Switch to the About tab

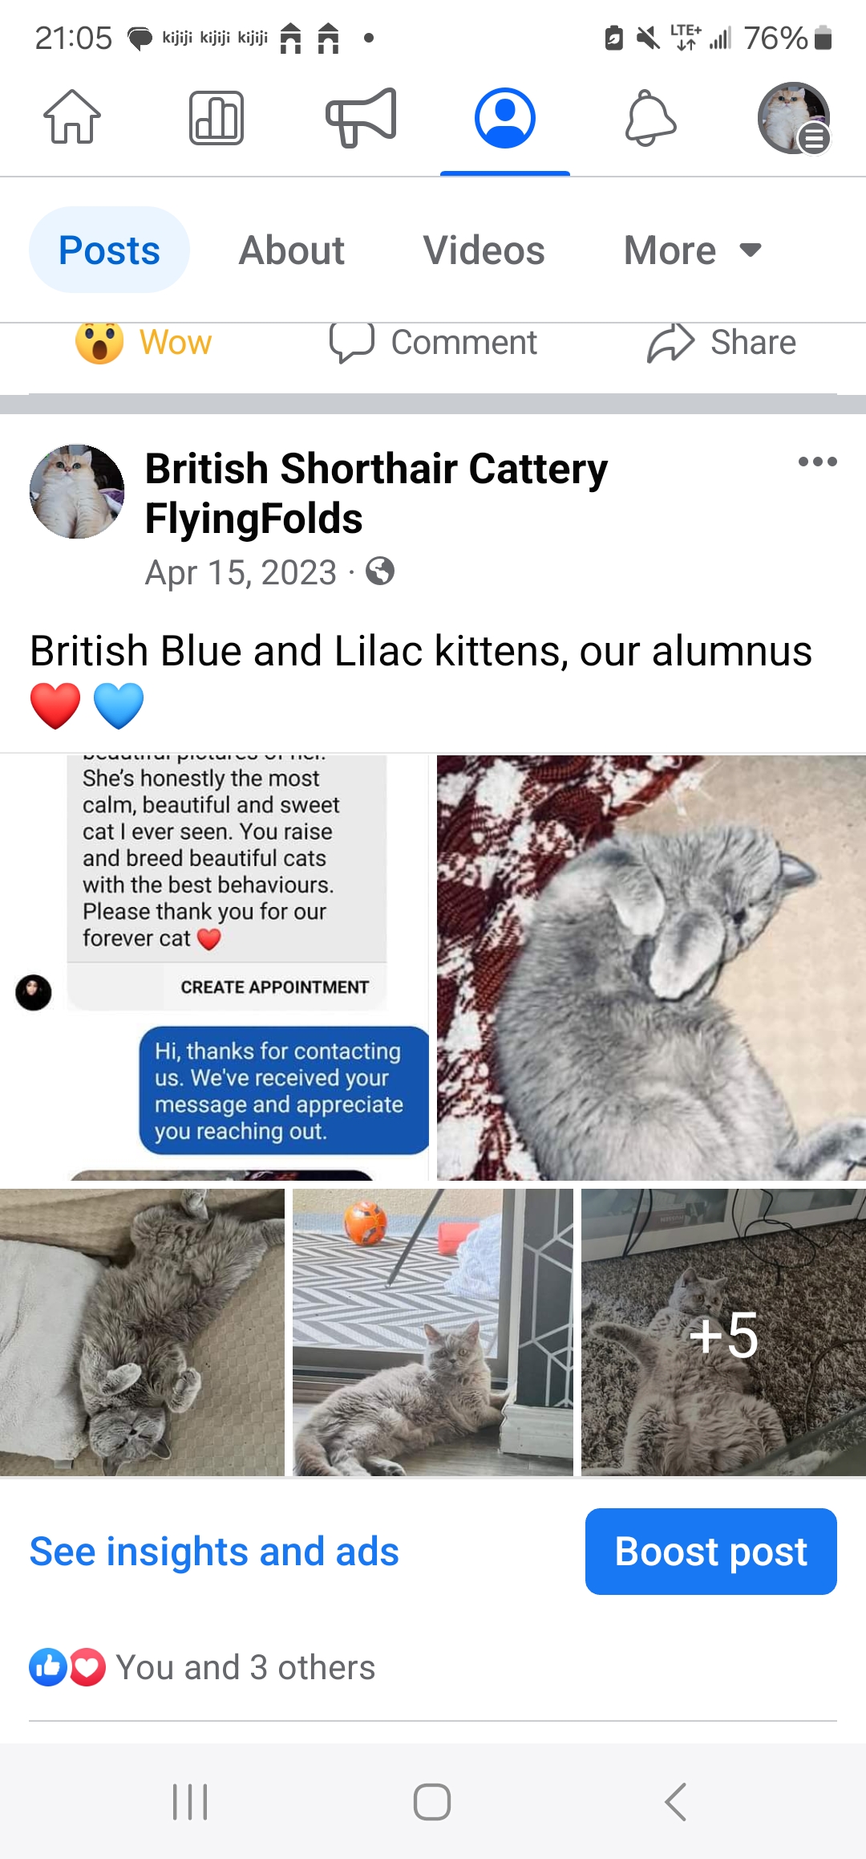pyautogui.click(x=292, y=250)
